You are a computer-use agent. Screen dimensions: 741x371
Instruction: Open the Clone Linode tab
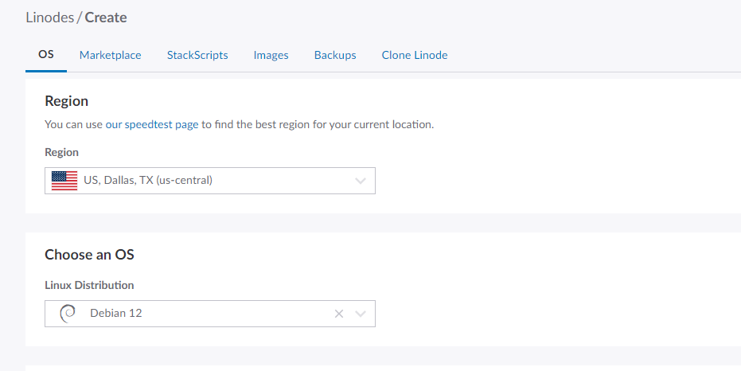click(x=415, y=55)
